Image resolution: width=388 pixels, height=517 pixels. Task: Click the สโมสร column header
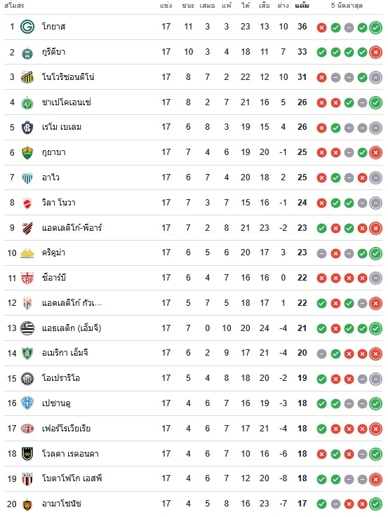tap(14, 6)
